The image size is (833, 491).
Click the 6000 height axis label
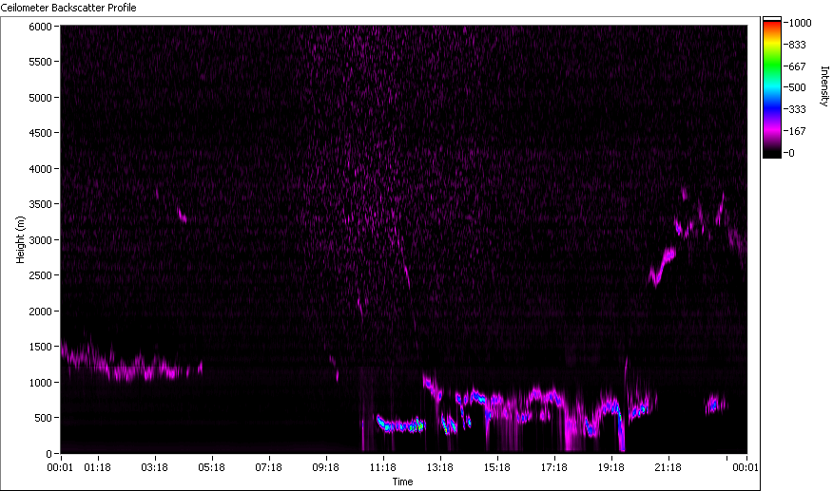coord(40,27)
